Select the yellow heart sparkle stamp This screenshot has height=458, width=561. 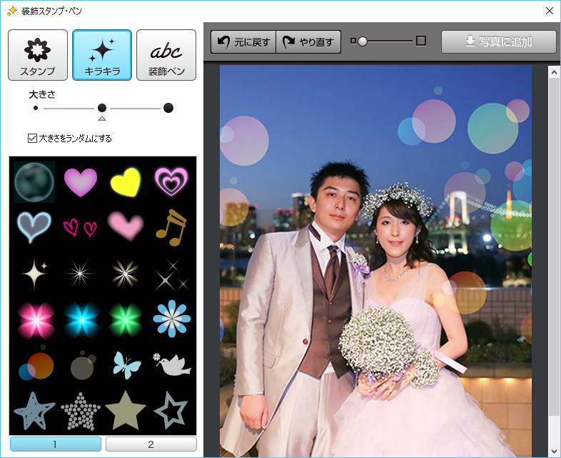[125, 182]
